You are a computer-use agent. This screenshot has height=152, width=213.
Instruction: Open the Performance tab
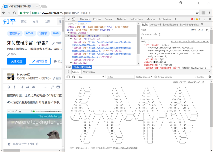click(x=136, y=19)
